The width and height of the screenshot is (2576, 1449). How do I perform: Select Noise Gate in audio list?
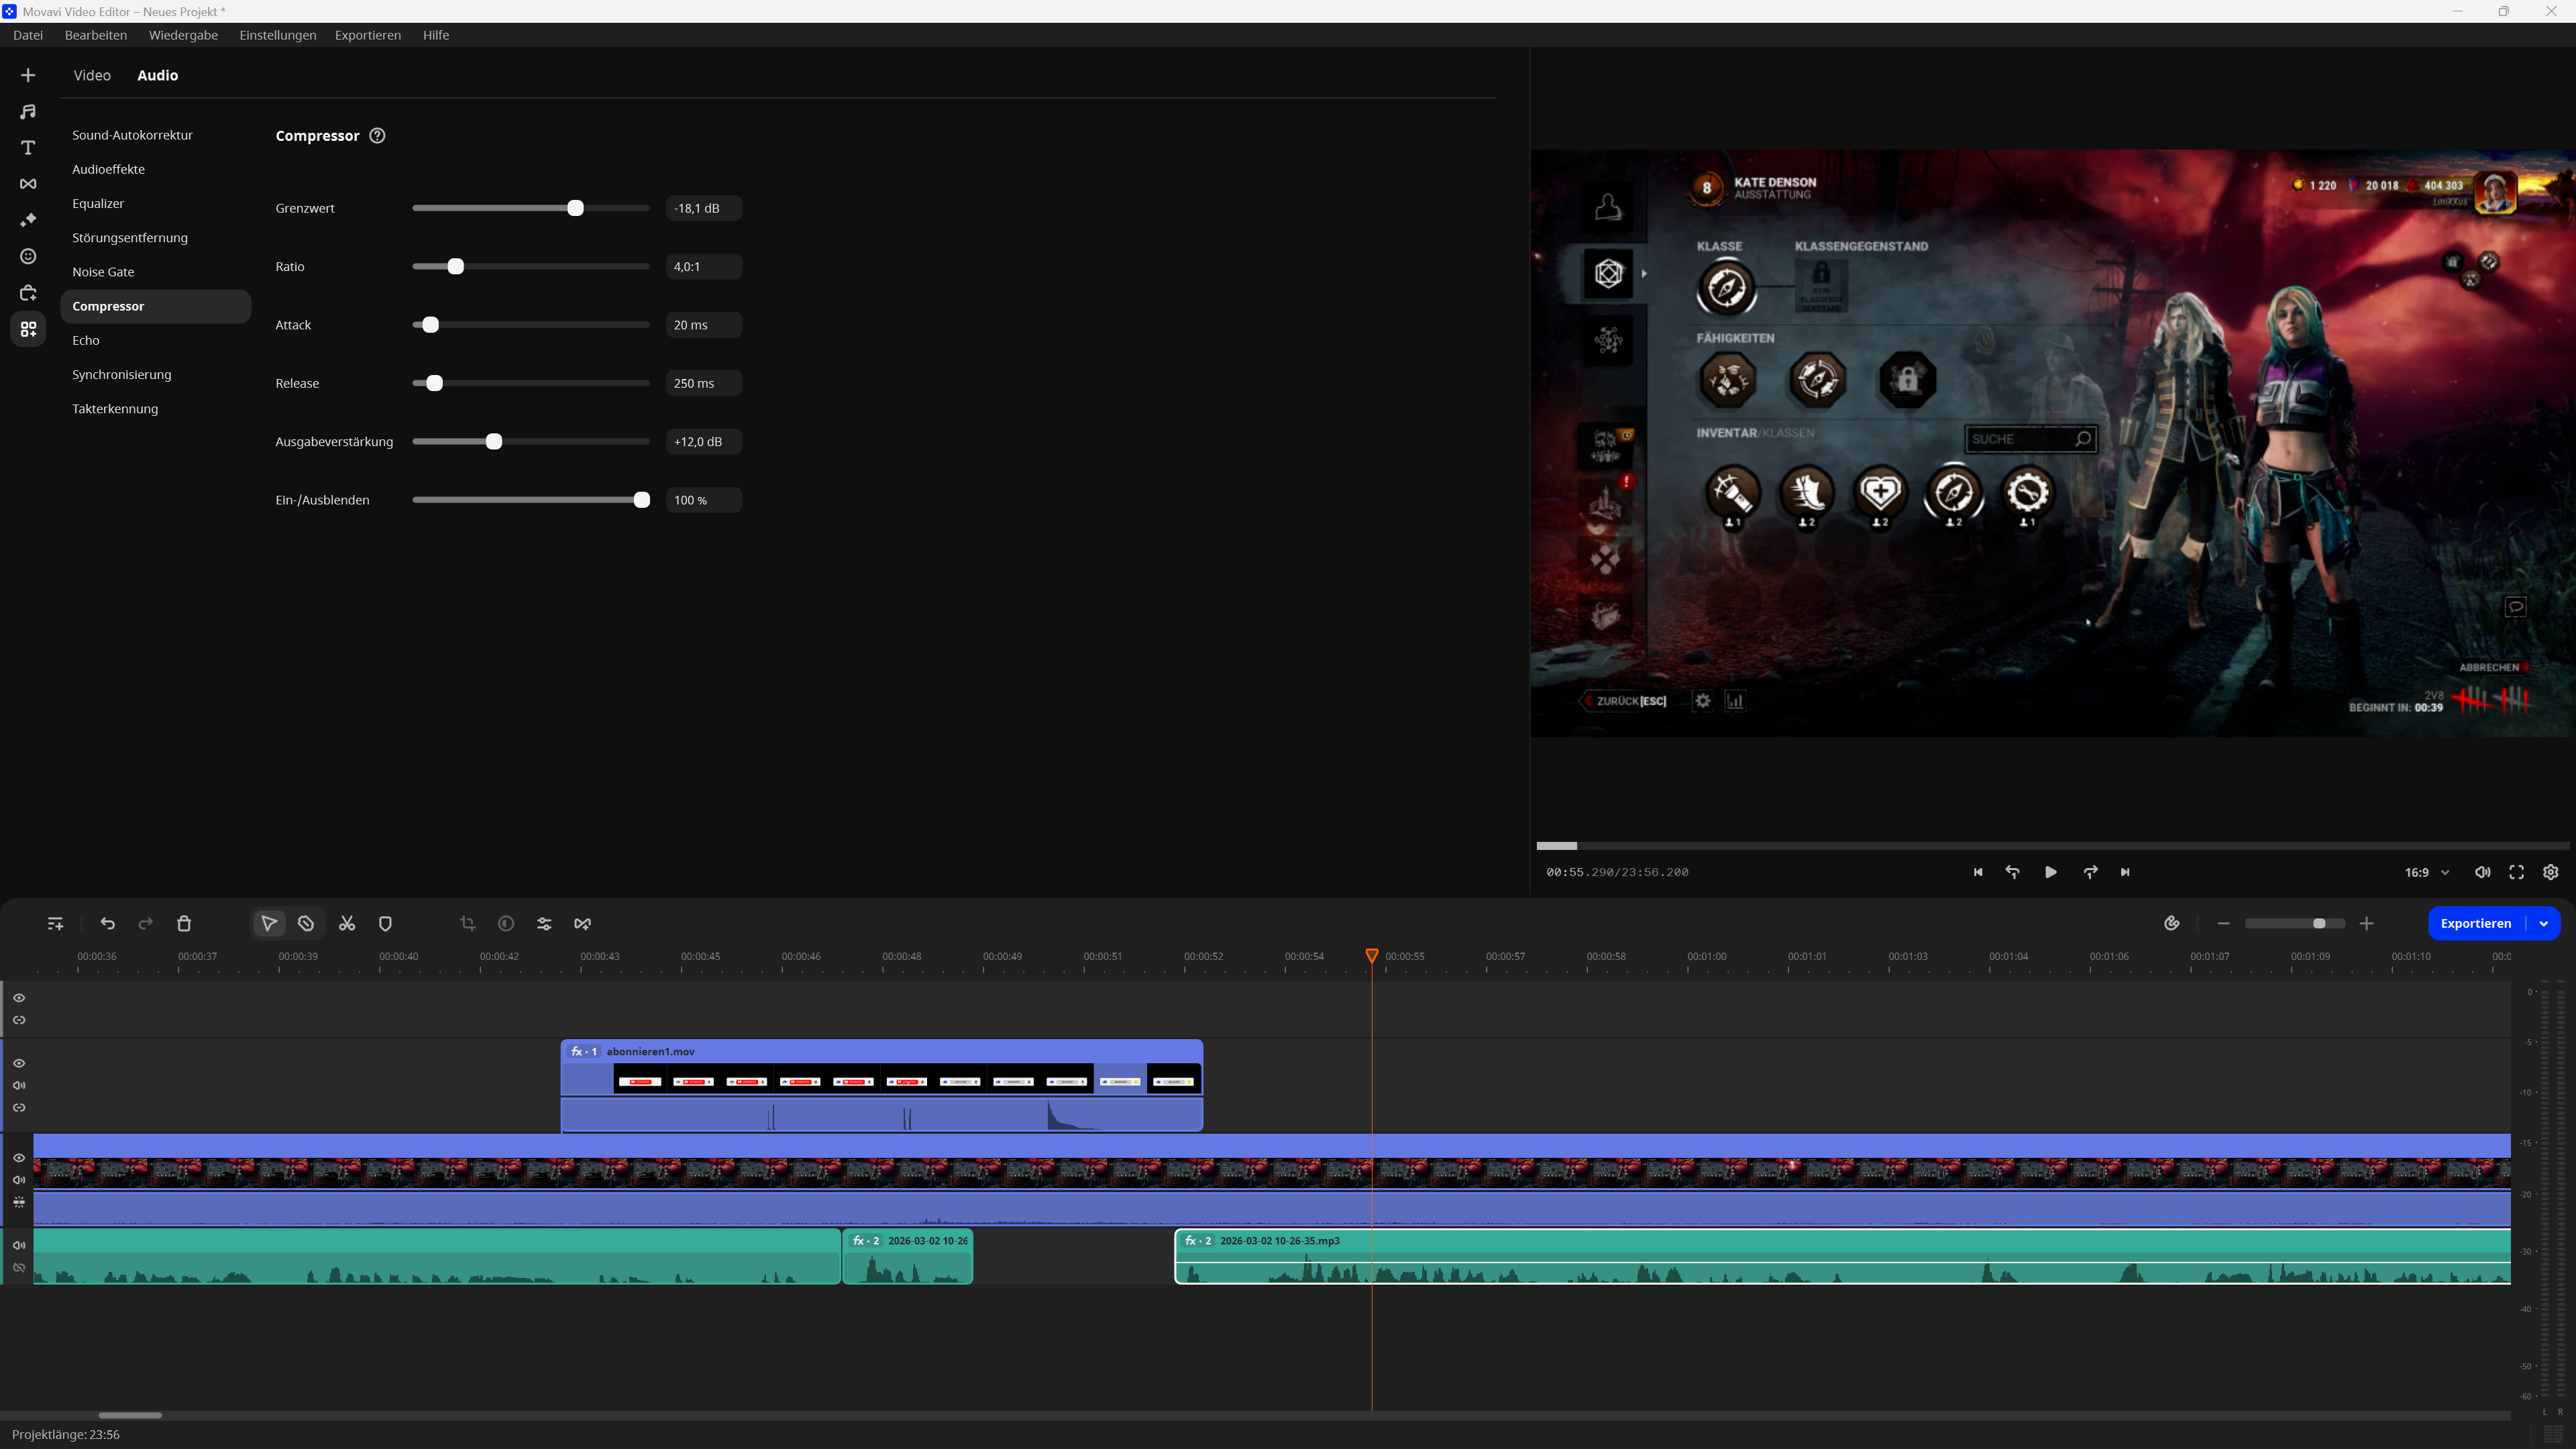point(103,272)
